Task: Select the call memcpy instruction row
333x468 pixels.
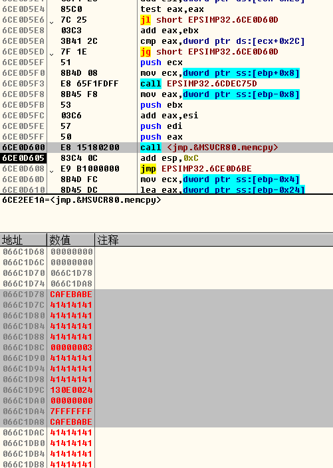Action: tap(166, 148)
